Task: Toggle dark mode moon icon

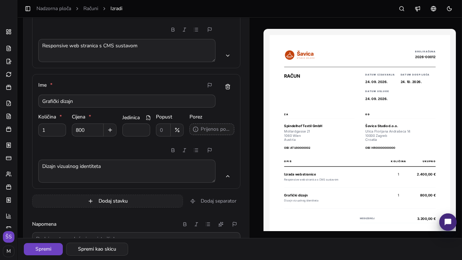Action: pyautogui.click(x=449, y=9)
